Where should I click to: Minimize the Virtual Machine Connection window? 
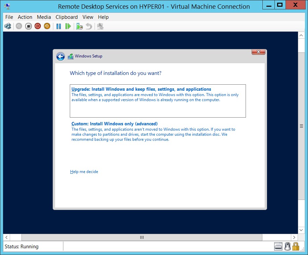pyautogui.click(x=268, y=5)
